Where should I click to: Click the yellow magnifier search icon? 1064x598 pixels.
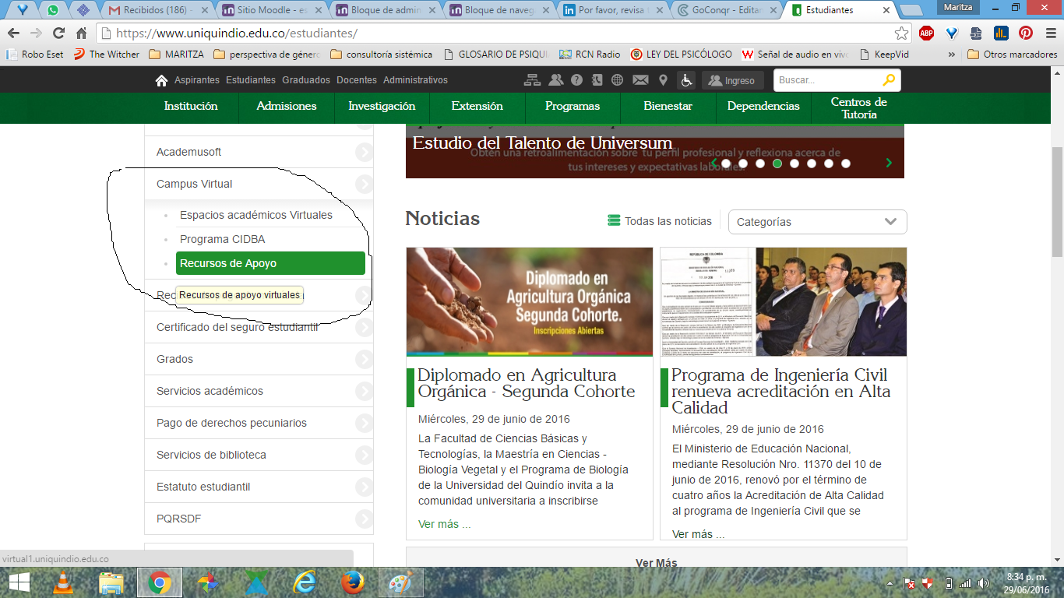click(x=889, y=80)
